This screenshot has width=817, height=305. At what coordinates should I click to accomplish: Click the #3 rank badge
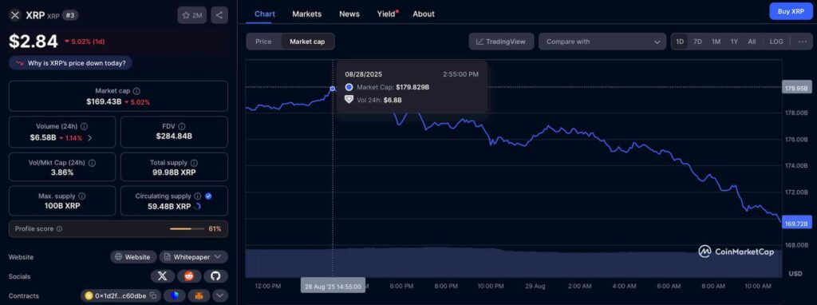click(x=70, y=15)
